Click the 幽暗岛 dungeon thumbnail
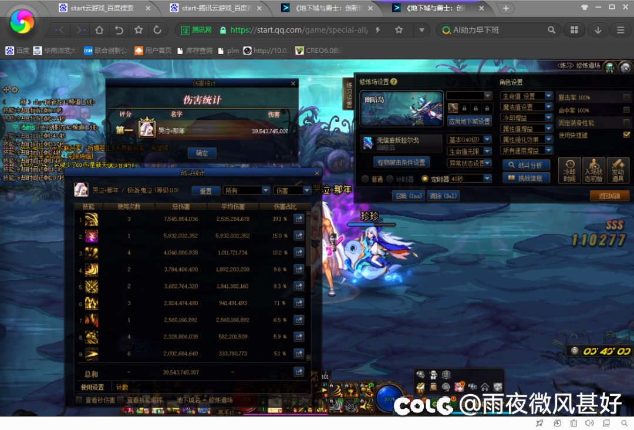Viewport: 634px width, 430px height. 402,108
